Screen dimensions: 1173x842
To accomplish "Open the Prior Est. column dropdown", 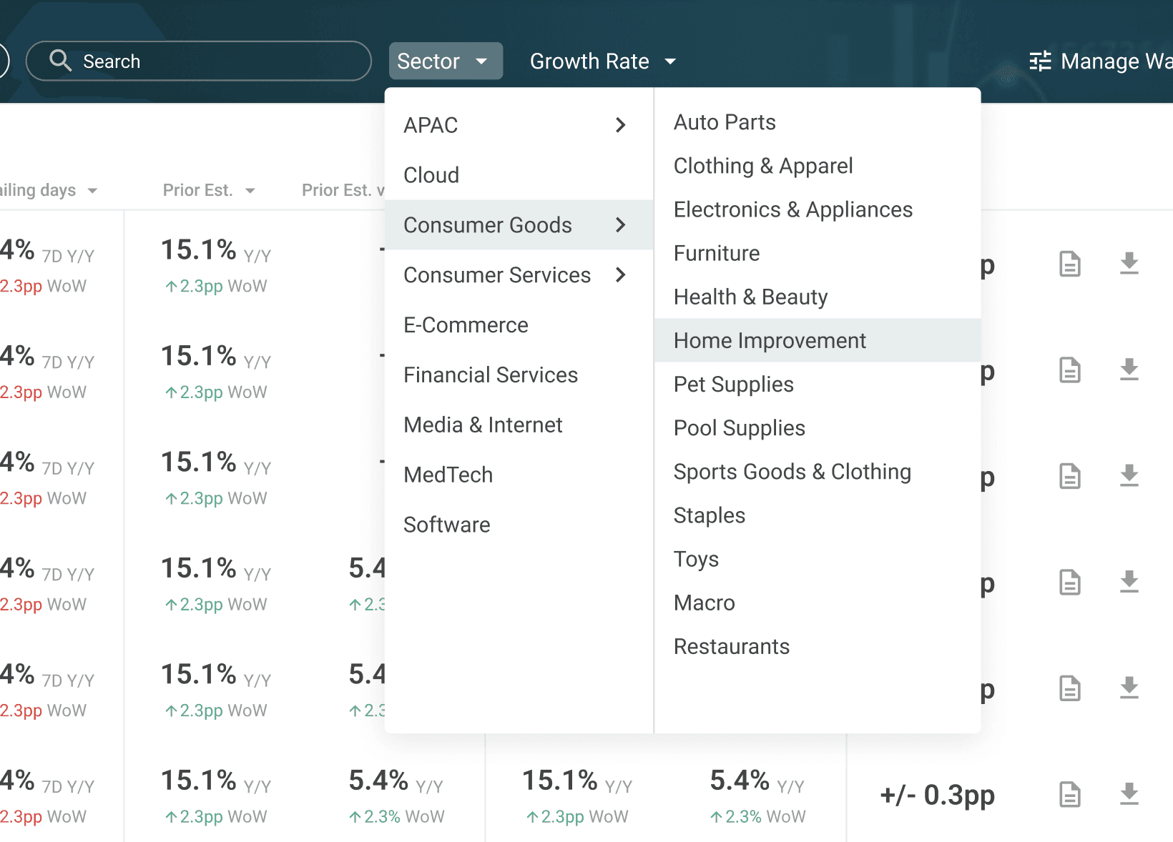I will click(250, 191).
